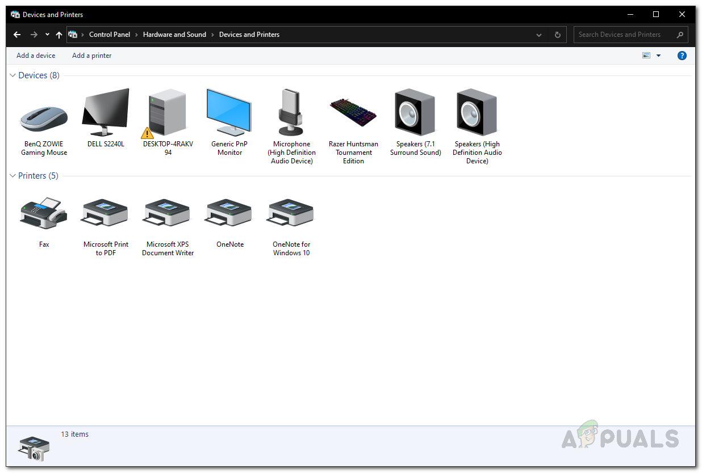The image size is (702, 473).
Task: Select the Microsoft Print to PDF icon
Action: [x=106, y=213]
